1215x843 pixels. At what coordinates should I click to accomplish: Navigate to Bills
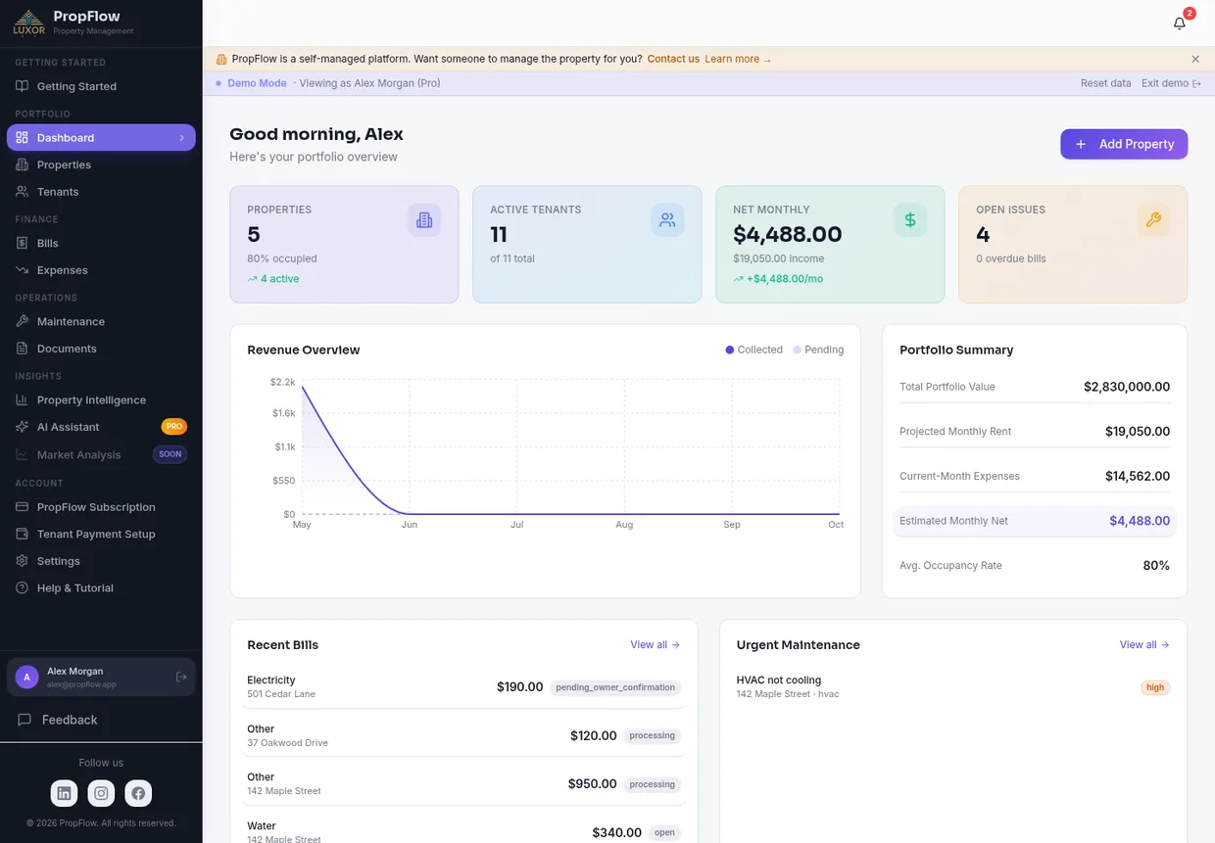click(x=101, y=243)
